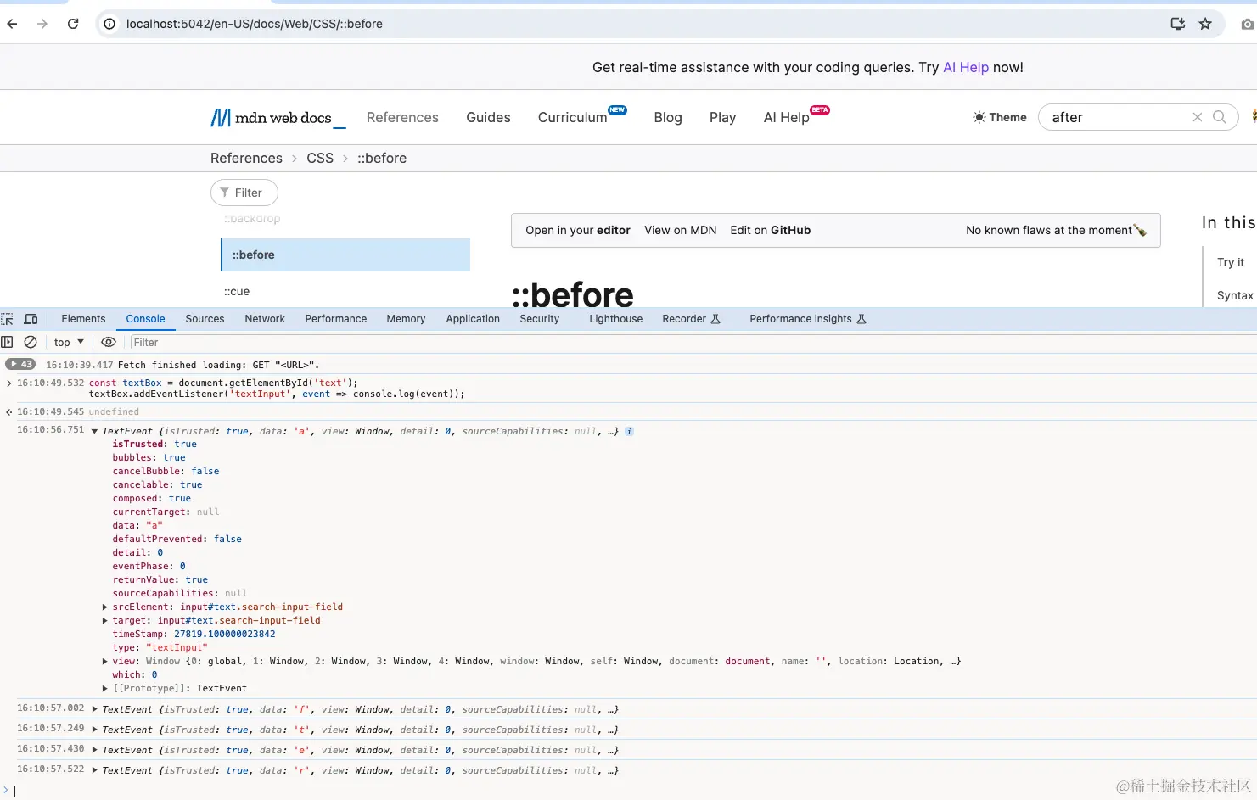Switch to the Recorder tab
The image size is (1257, 800).
(x=691, y=319)
